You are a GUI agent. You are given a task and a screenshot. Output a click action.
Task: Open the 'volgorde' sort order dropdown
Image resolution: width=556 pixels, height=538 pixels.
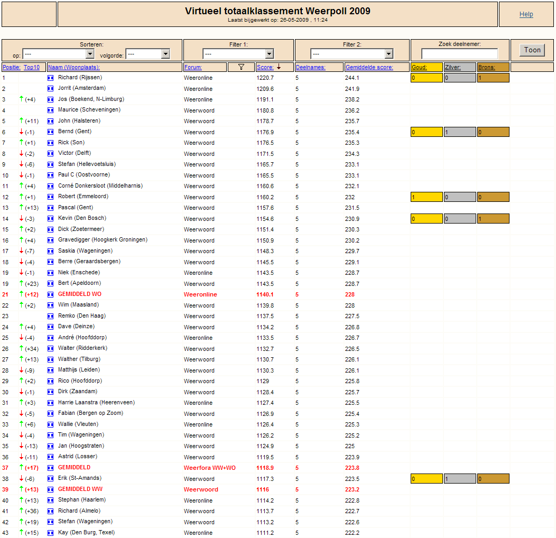(x=147, y=54)
